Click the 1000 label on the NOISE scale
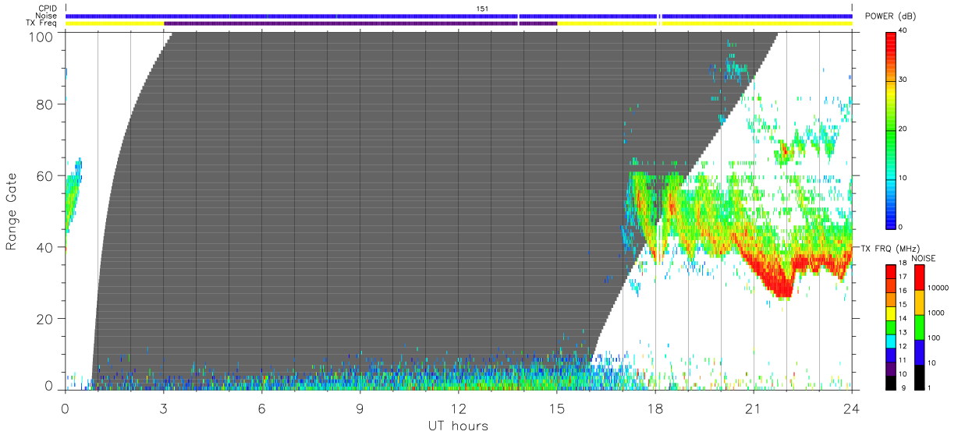958x442 pixels. 938,313
